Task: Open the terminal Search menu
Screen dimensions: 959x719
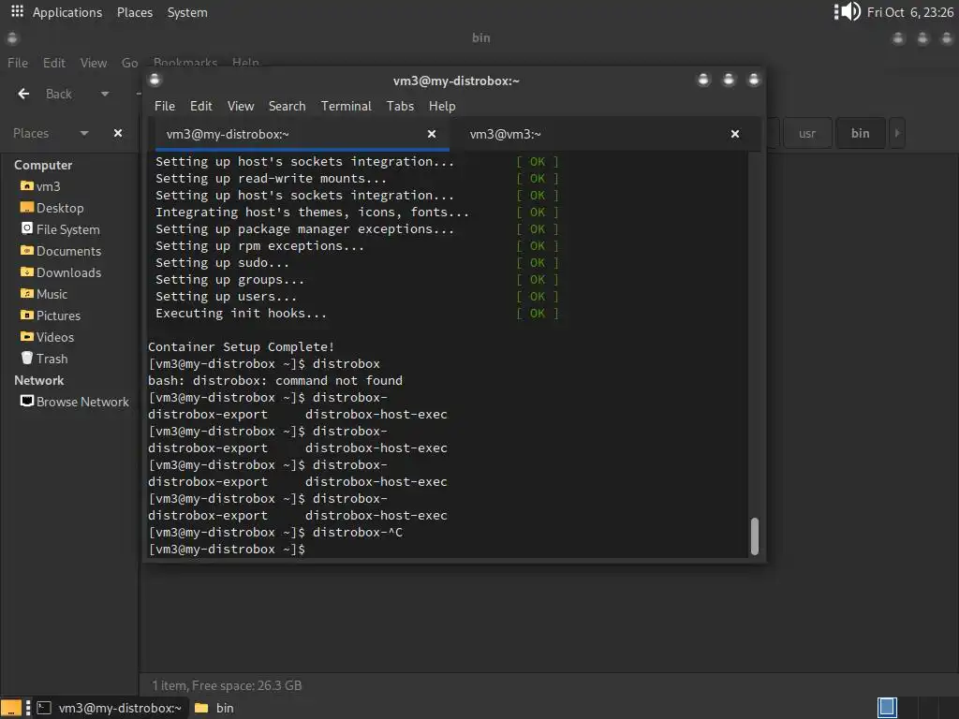Action: (x=287, y=106)
